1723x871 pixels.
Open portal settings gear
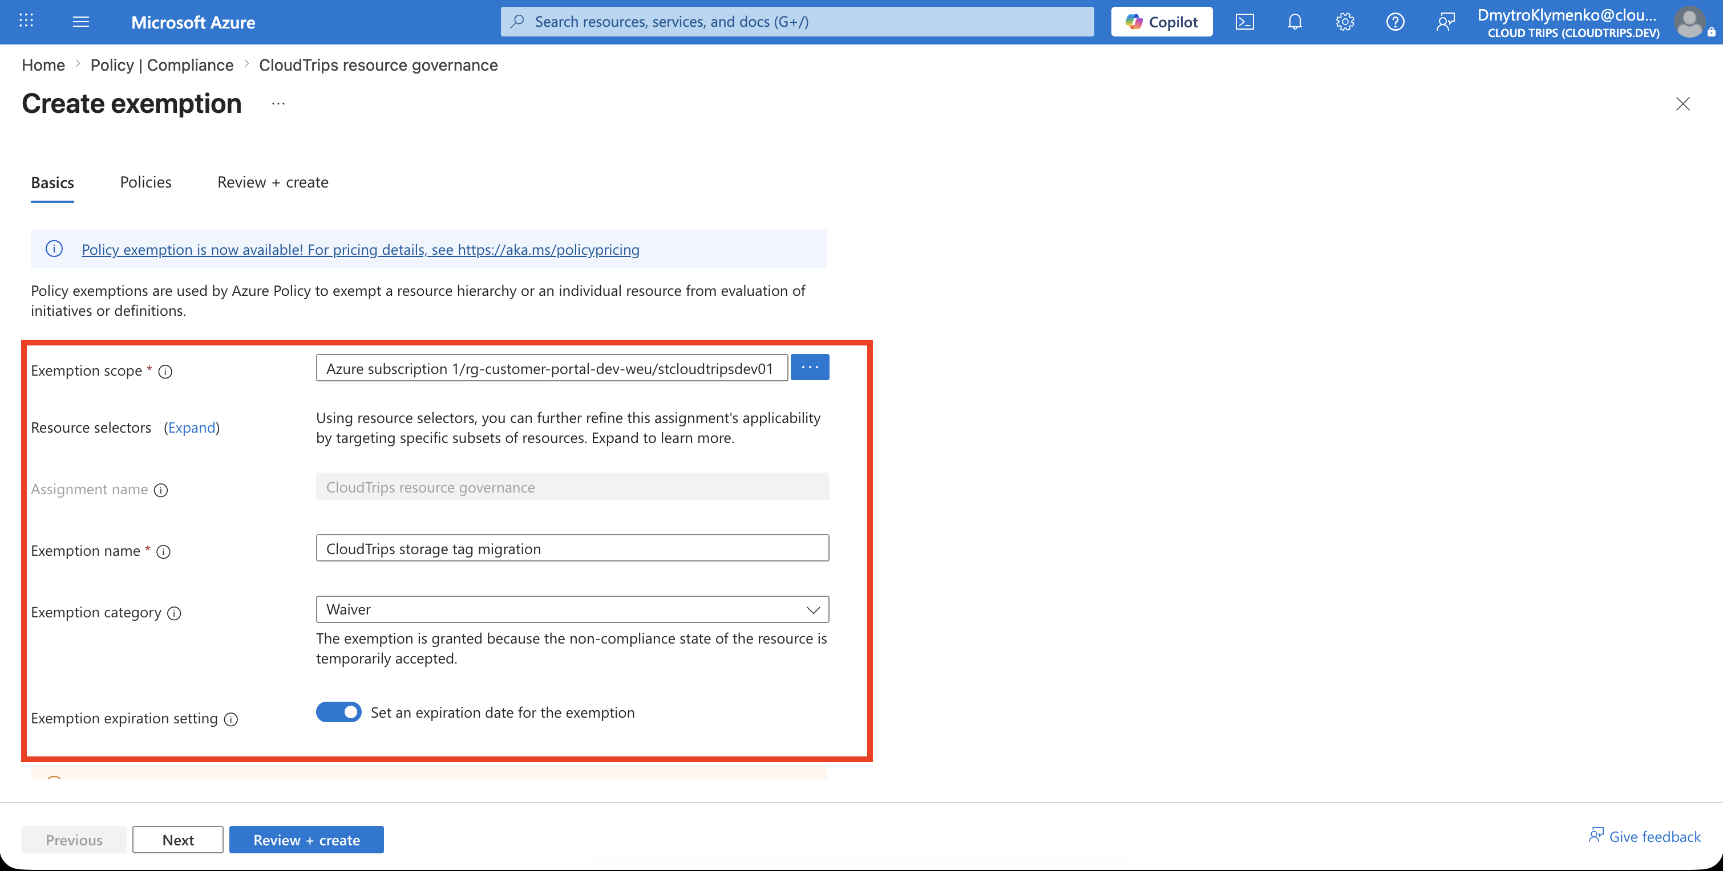coord(1345,22)
